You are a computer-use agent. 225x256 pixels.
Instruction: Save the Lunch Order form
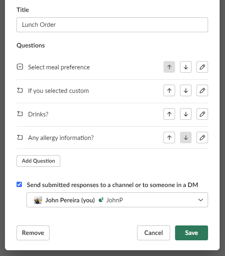(x=192, y=233)
